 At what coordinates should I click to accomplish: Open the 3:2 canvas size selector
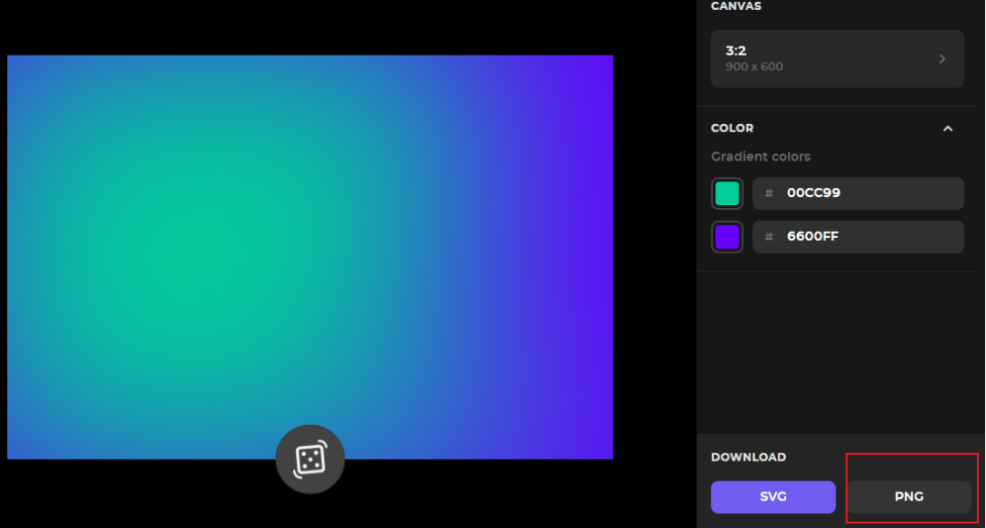click(836, 58)
